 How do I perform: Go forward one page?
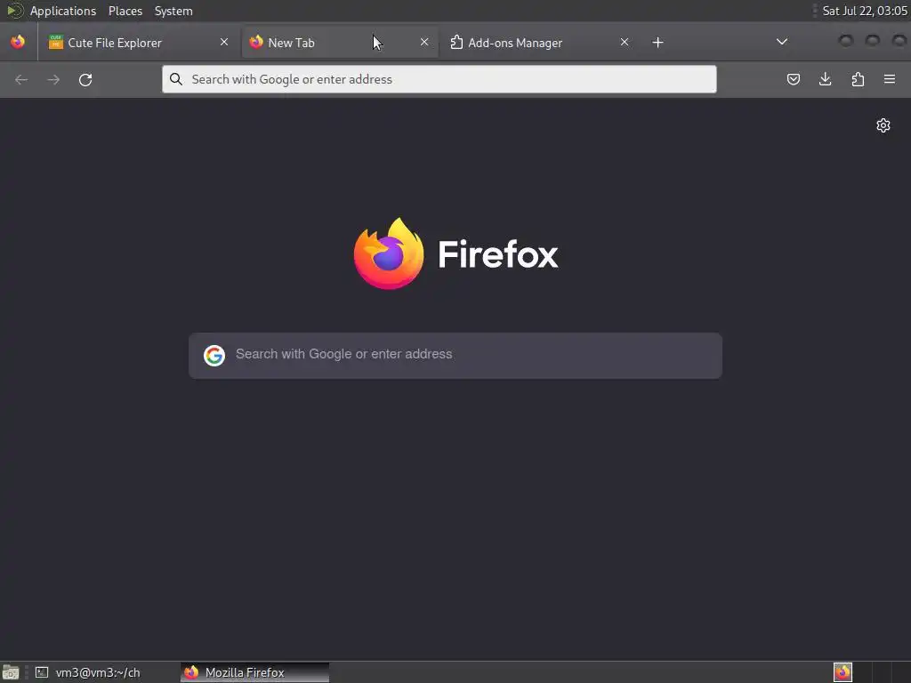(x=53, y=79)
